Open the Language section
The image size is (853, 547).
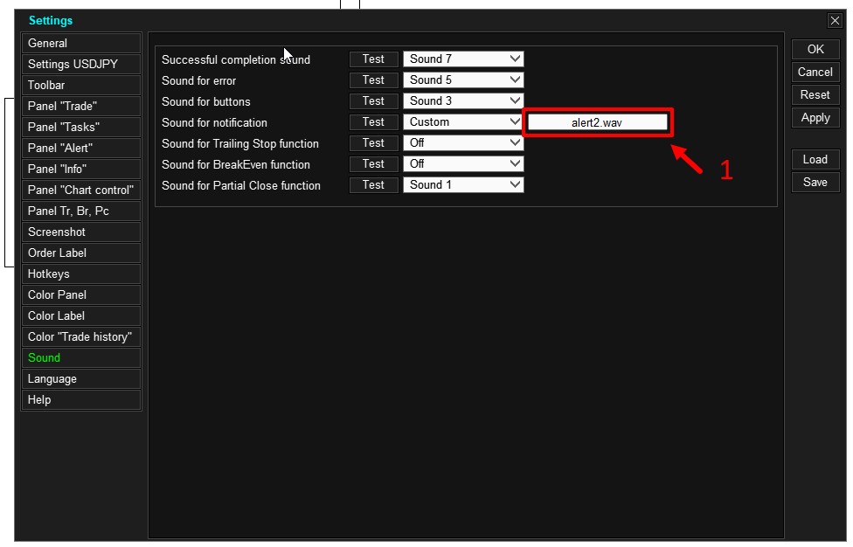pos(81,379)
